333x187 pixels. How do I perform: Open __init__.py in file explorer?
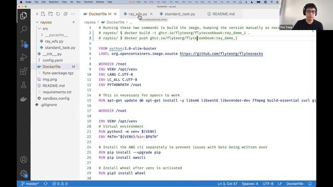click(x=52, y=54)
